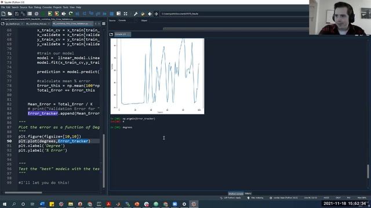The height and width of the screenshot is (208, 371).
Task: Open PYTHONPATH manager icon
Action: tap(143, 14)
